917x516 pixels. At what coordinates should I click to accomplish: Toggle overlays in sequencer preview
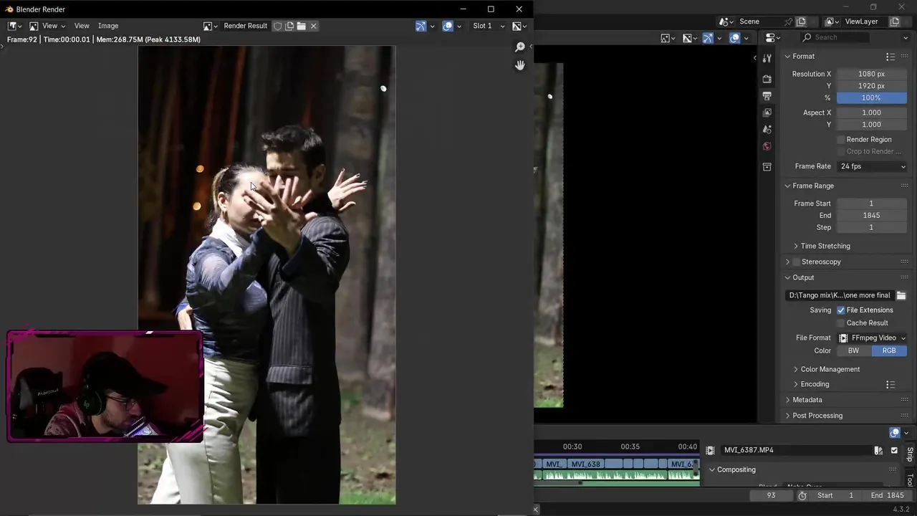(734, 38)
